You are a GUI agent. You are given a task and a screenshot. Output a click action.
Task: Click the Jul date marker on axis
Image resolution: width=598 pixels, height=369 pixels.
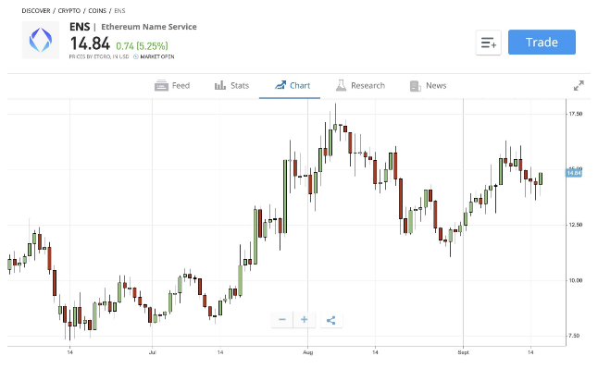(x=152, y=352)
